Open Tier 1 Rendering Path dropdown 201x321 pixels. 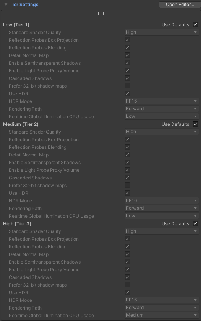[162, 109]
